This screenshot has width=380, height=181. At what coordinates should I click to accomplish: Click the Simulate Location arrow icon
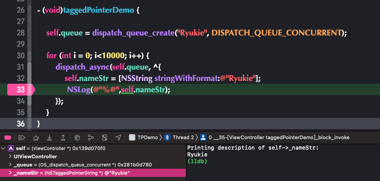[118, 138]
